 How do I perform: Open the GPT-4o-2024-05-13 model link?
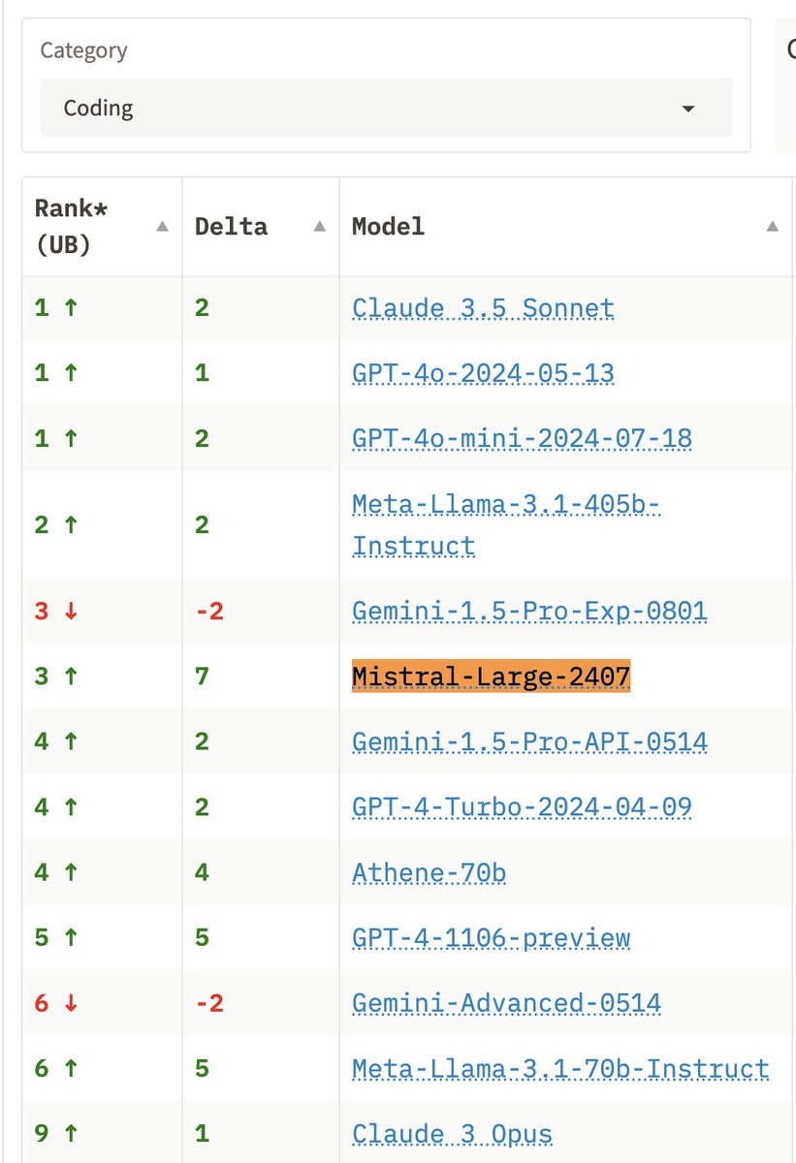[x=483, y=373]
